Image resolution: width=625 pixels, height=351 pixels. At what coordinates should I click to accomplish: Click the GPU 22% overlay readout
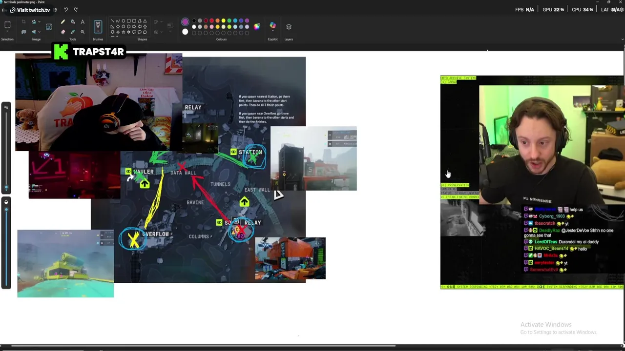553,10
